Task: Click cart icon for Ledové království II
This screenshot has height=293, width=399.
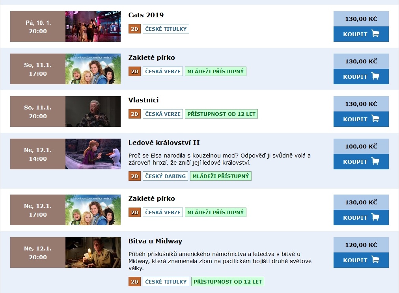Action: pos(375,161)
